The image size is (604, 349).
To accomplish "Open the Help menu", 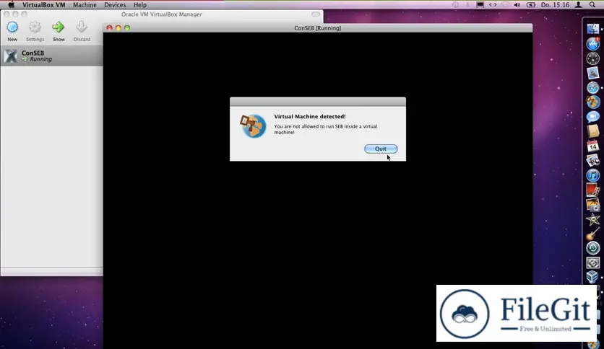I will click(x=140, y=5).
